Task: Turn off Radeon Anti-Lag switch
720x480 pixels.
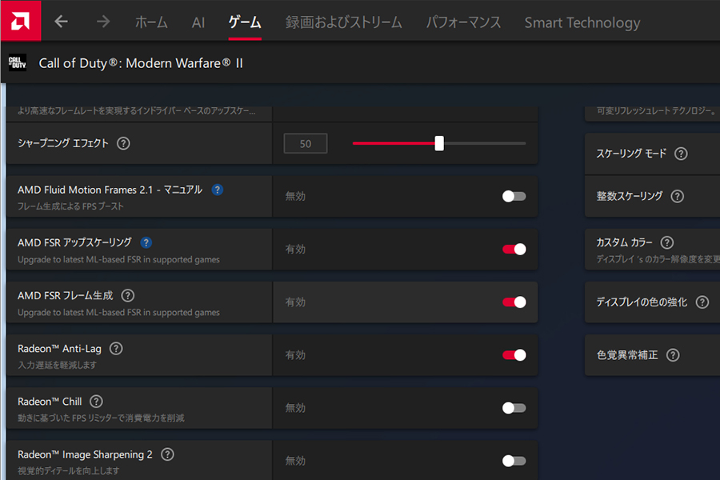Action: [x=514, y=354]
